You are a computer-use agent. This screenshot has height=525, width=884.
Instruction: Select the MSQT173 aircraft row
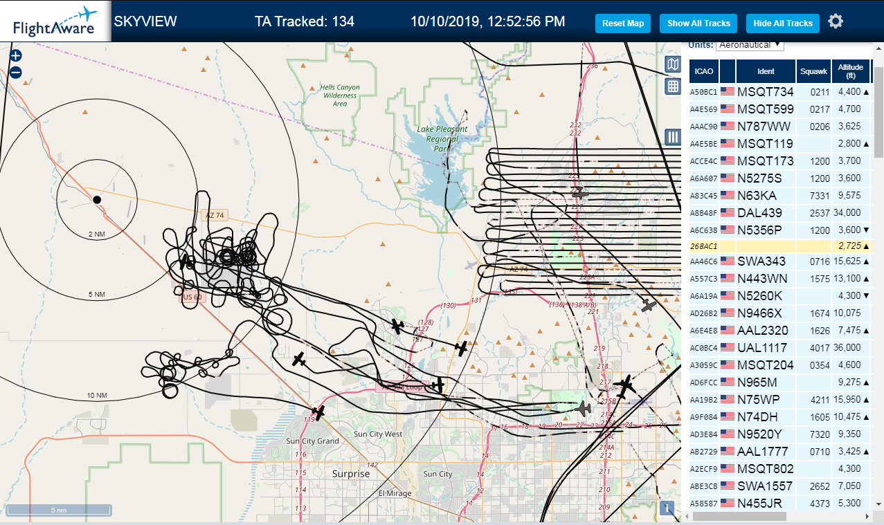coord(779,160)
